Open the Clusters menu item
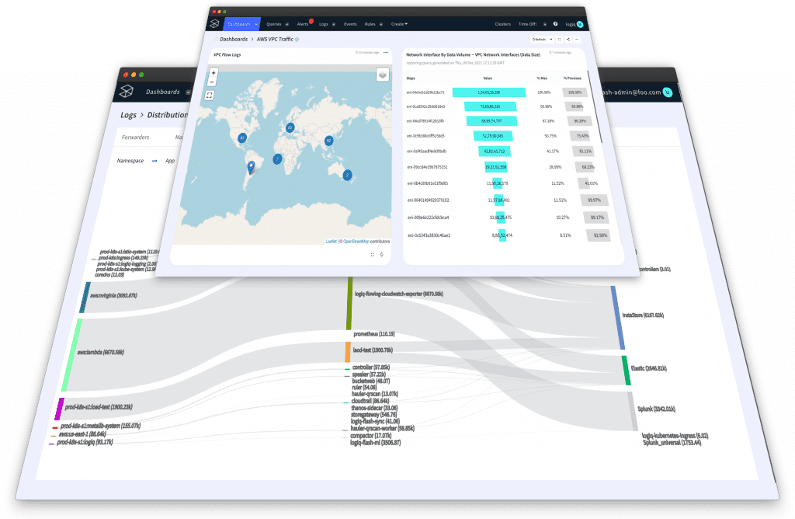The width and height of the screenshot is (795, 519). pyautogui.click(x=502, y=24)
